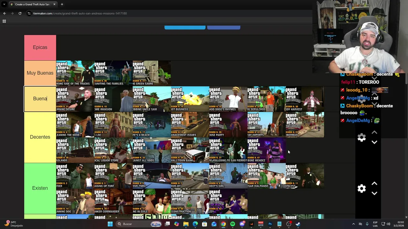408x229 pixels.
Task: Select the Body Harvest mission image
Action: click(305, 99)
